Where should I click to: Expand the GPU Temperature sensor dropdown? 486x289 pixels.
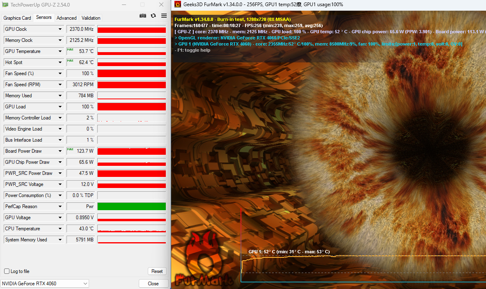[60, 51]
